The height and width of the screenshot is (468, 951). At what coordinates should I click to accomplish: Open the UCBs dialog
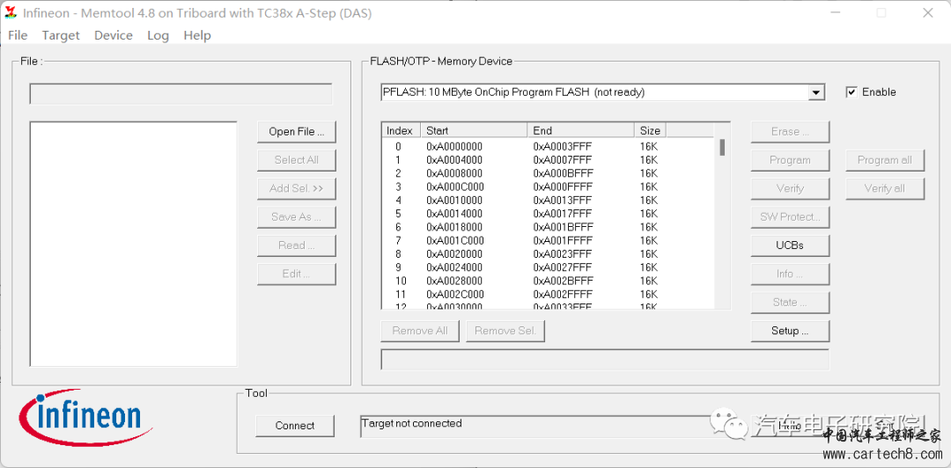point(790,245)
